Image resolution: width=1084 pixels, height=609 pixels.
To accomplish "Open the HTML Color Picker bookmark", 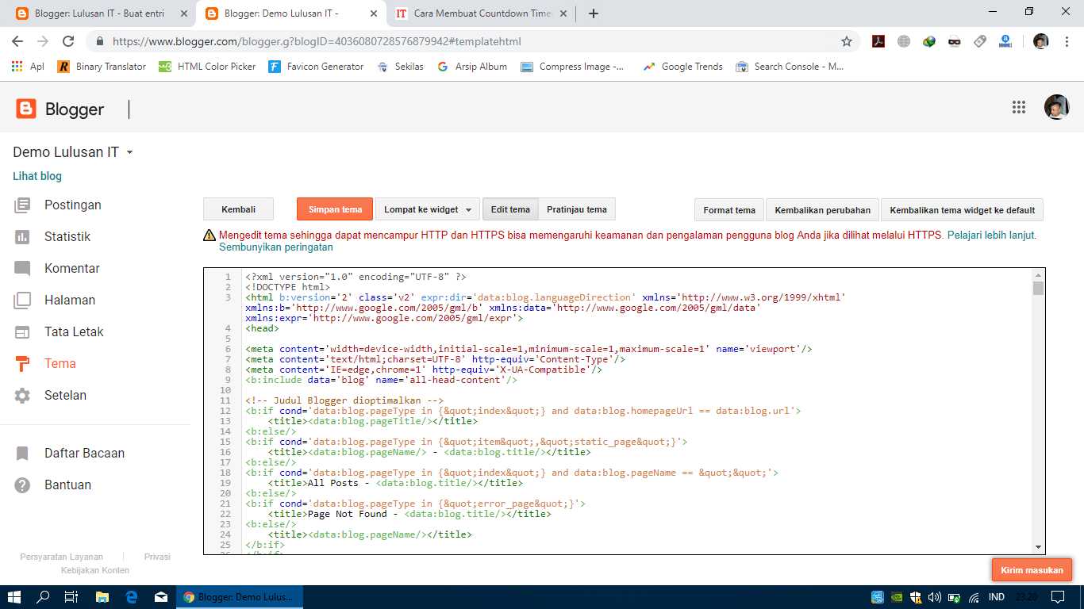I will (207, 67).
